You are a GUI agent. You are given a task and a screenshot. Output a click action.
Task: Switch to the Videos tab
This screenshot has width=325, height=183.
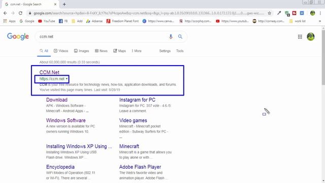click(61, 51)
